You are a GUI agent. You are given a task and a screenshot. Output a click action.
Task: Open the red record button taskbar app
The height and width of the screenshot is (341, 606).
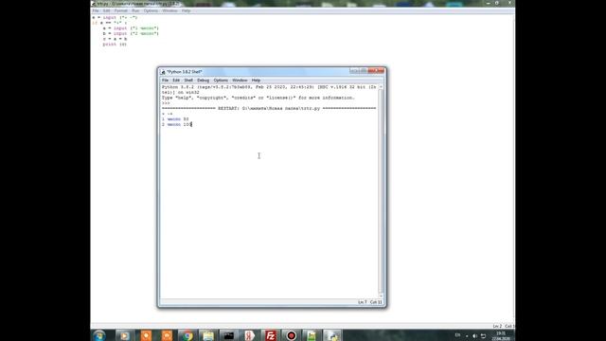pyautogui.click(x=292, y=335)
